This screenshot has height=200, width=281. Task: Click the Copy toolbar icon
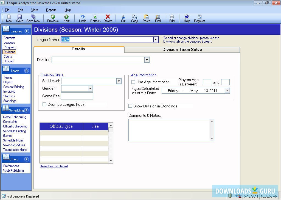pos(134,17)
